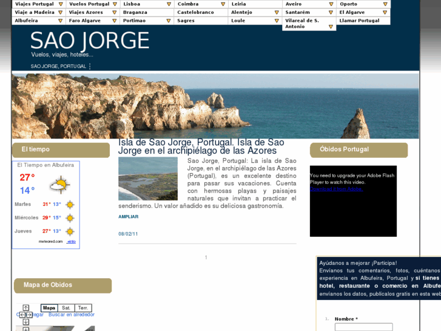Expand the Aveiro menu arrow
This screenshot has width=441, height=331.
(331, 4)
